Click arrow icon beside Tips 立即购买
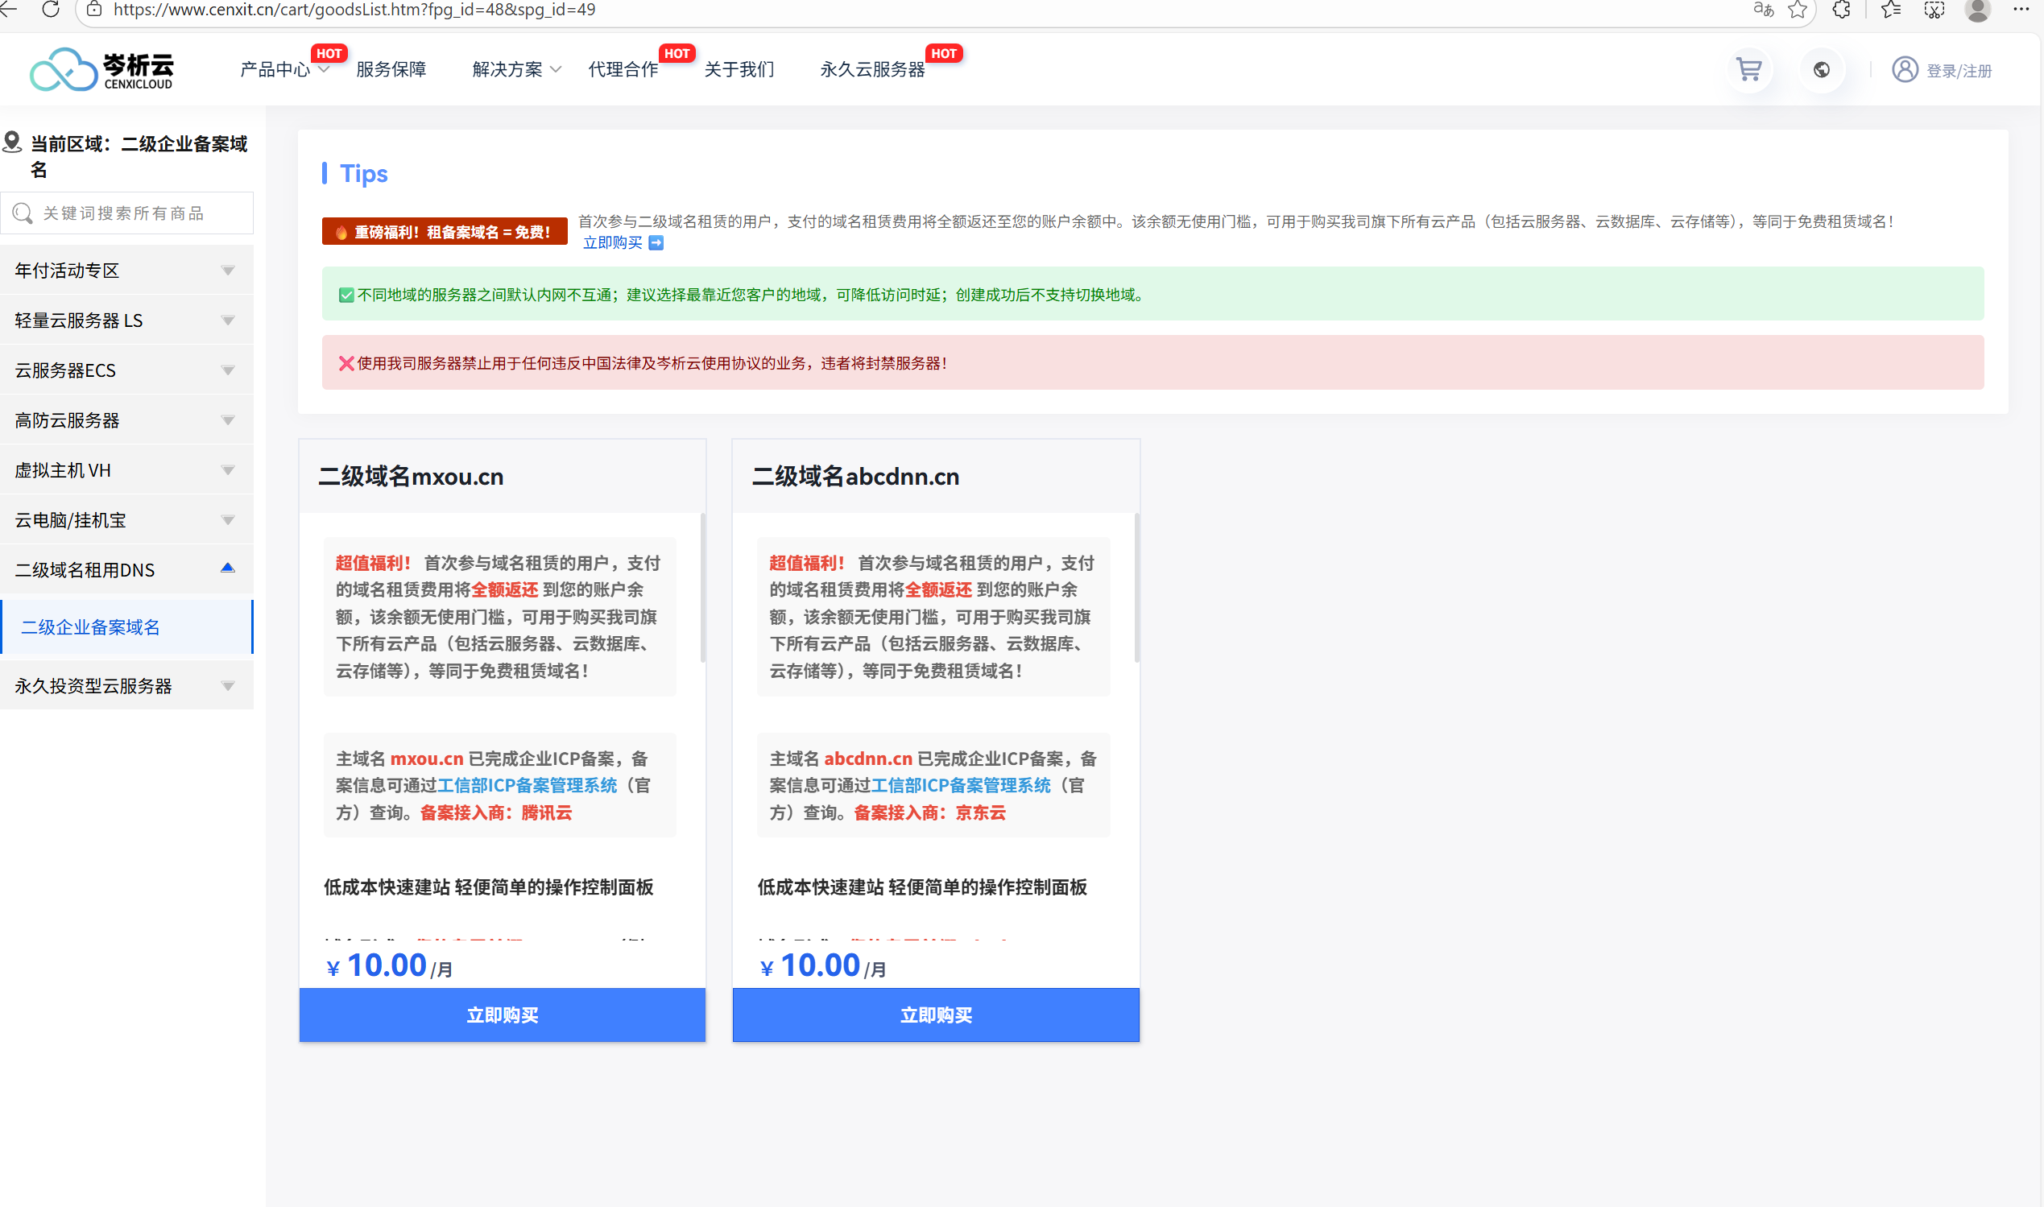 [x=656, y=243]
